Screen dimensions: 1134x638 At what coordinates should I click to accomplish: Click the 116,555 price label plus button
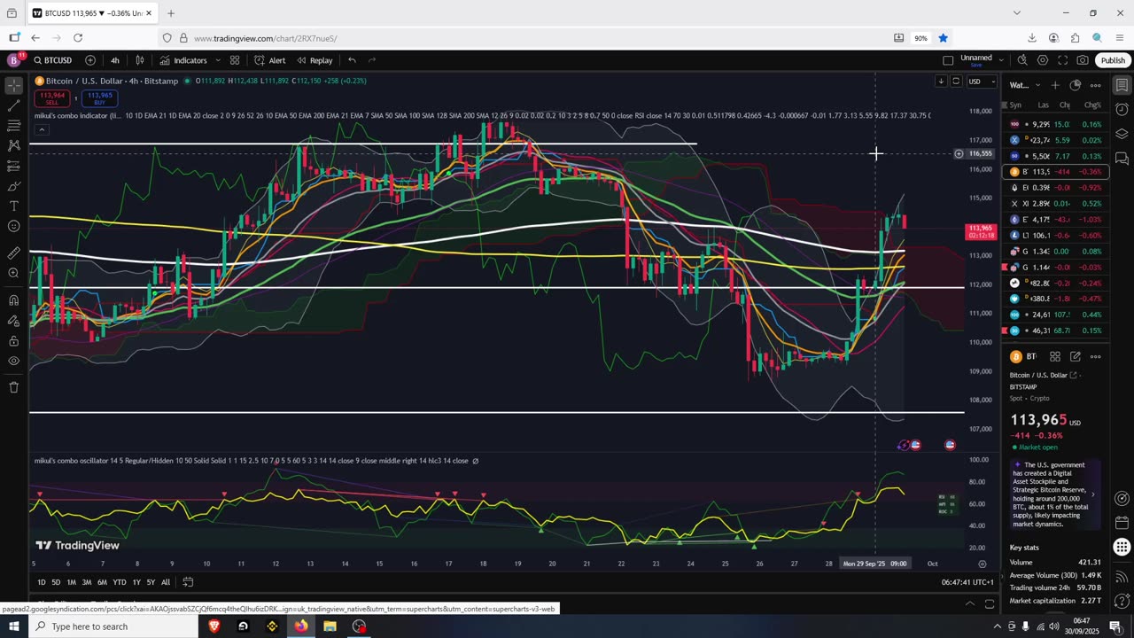[x=959, y=154]
